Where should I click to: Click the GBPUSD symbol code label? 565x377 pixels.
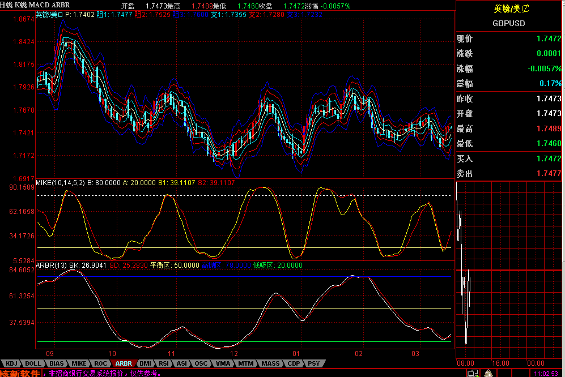point(509,23)
